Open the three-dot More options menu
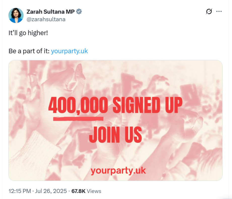The image size is (232, 199). click(x=219, y=12)
